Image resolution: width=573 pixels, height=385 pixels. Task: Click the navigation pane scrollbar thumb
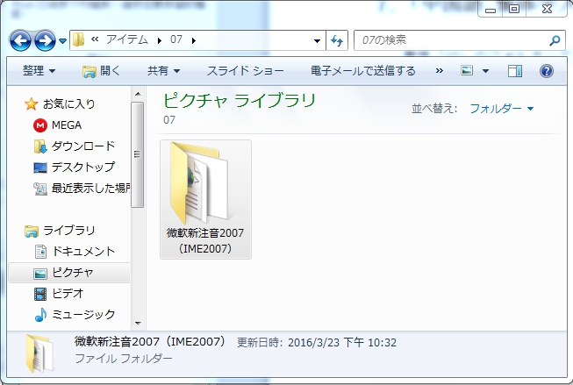[138, 154]
